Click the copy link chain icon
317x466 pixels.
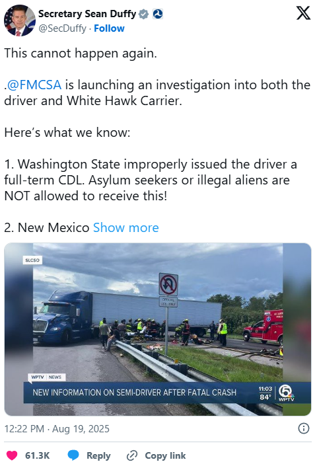point(132,455)
